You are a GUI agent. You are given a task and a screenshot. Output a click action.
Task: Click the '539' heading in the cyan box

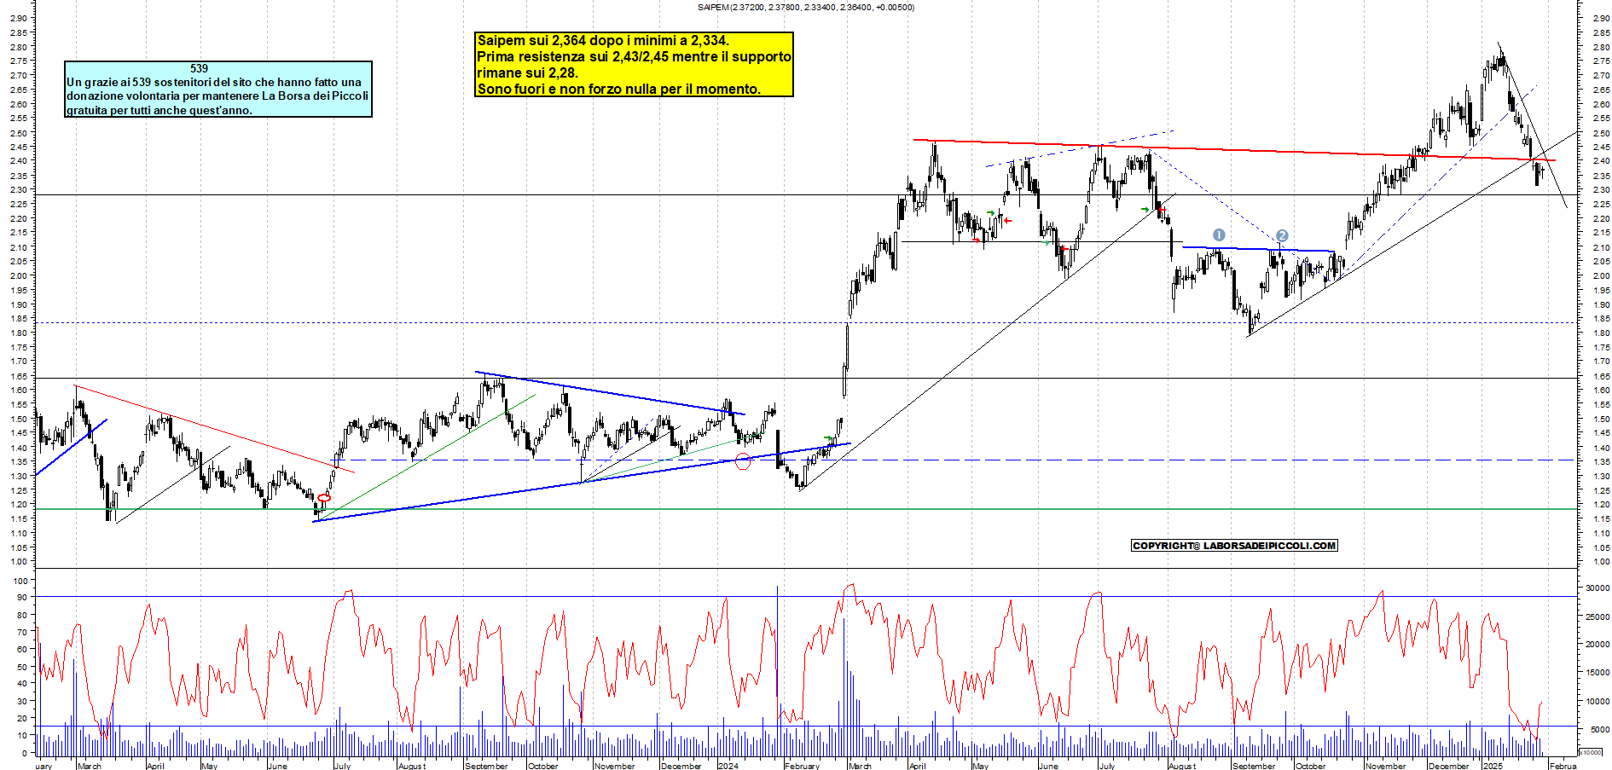click(x=199, y=68)
